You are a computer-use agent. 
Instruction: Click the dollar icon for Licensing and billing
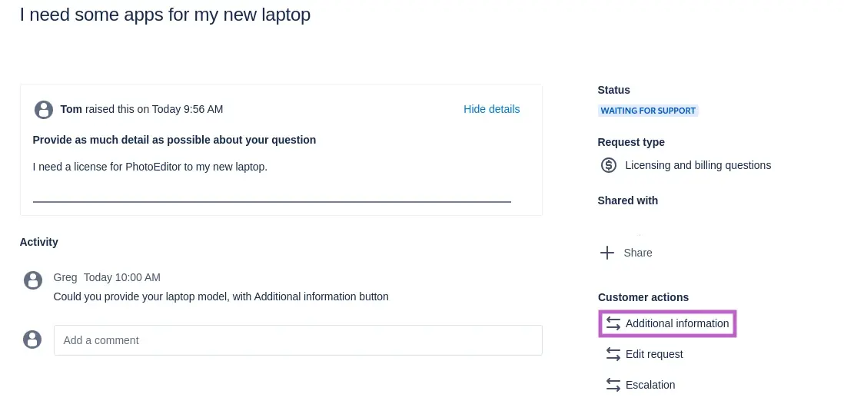pos(609,165)
